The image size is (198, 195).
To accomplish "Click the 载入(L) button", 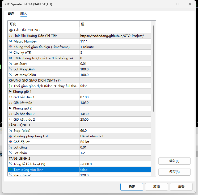I will (174, 161).
